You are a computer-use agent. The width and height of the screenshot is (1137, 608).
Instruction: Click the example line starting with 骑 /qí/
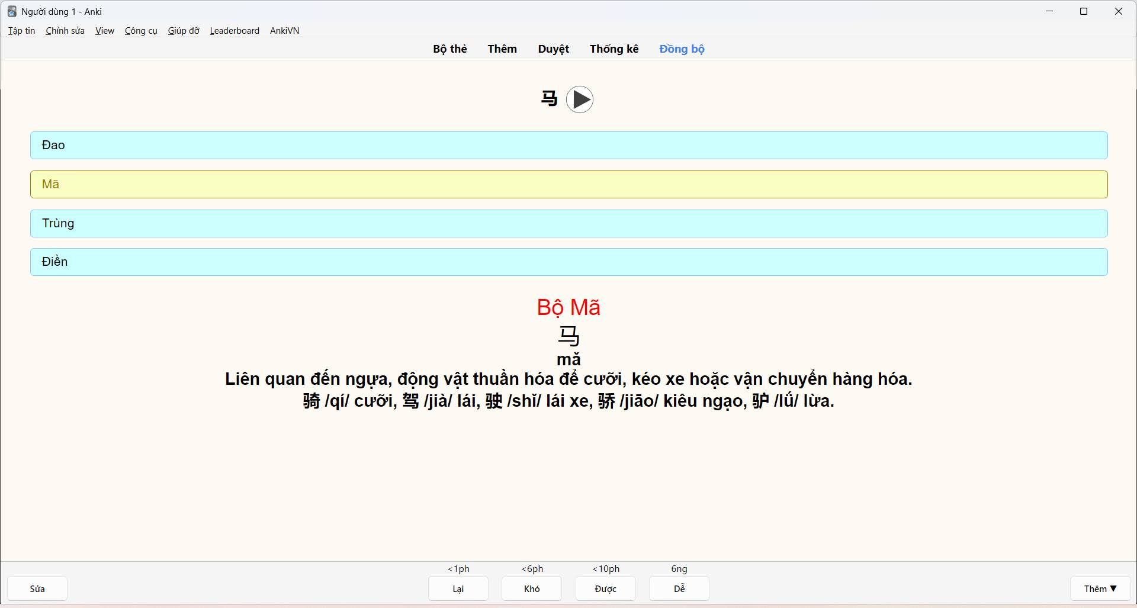point(568,401)
